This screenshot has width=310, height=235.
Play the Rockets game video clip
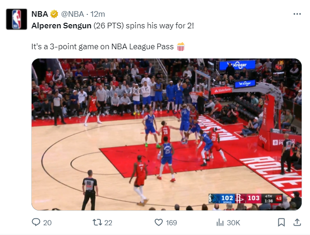click(166, 134)
